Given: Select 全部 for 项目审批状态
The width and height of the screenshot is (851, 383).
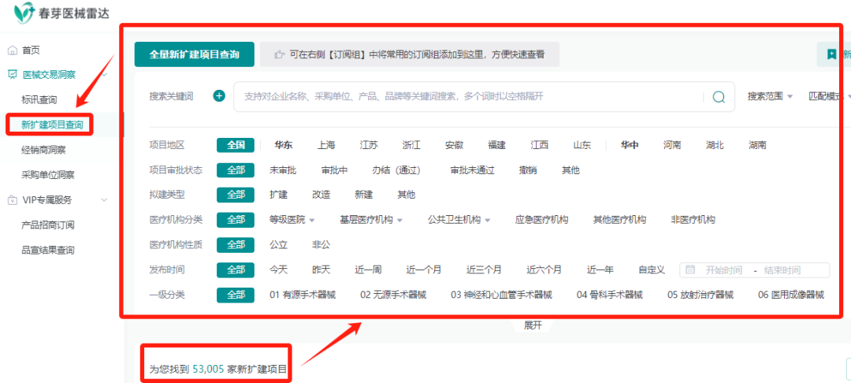Looking at the screenshot, I should (x=236, y=169).
